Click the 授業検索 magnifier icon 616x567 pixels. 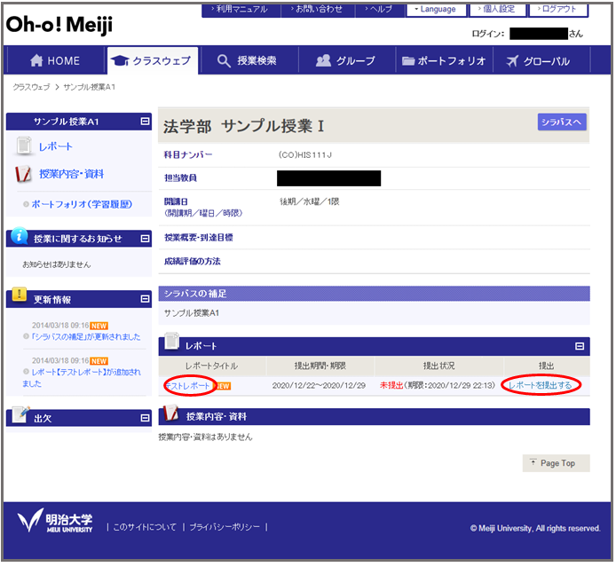point(224,61)
